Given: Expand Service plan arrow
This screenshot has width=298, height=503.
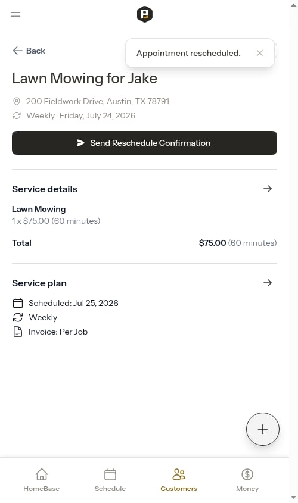Looking at the screenshot, I should [268, 283].
